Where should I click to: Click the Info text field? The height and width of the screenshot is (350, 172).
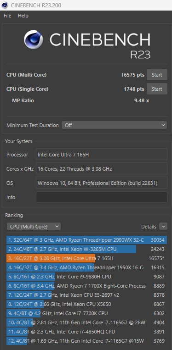102,197
